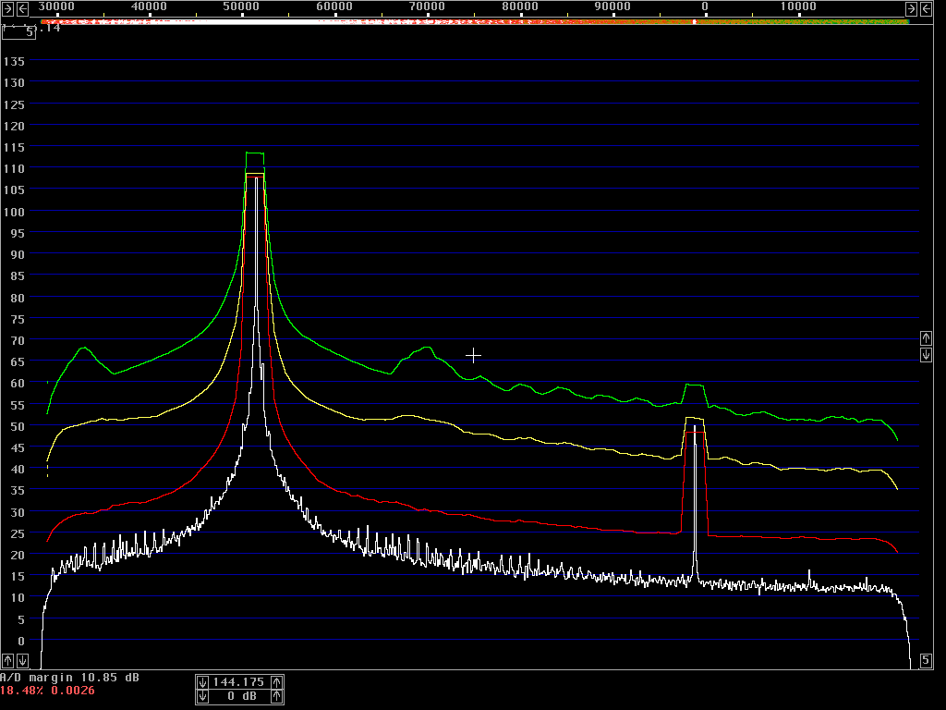Click the 70000 label on the frequency scale
Screen dimensions: 946x710
tap(427, 6)
